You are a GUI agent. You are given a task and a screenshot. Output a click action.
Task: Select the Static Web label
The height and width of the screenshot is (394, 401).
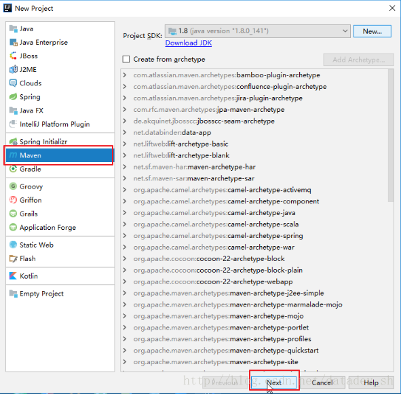tap(37, 245)
